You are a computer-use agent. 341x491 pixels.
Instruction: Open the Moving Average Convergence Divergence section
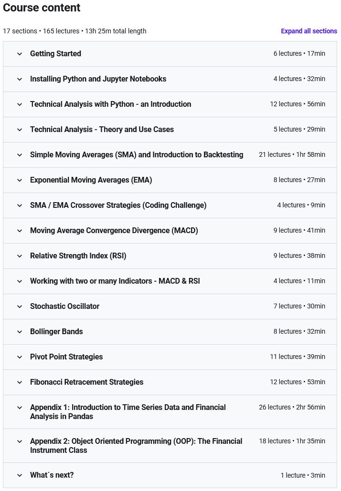tap(114, 231)
